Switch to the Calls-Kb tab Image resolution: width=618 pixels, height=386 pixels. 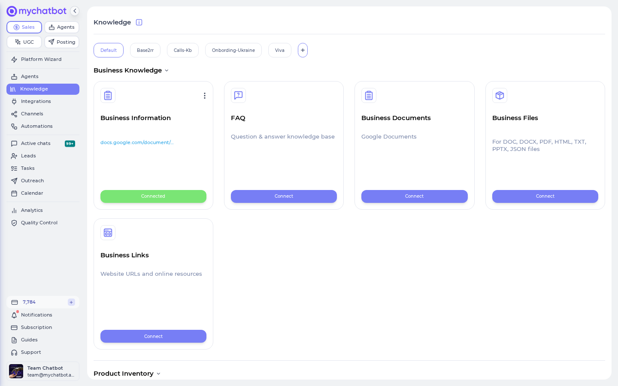coord(183,50)
